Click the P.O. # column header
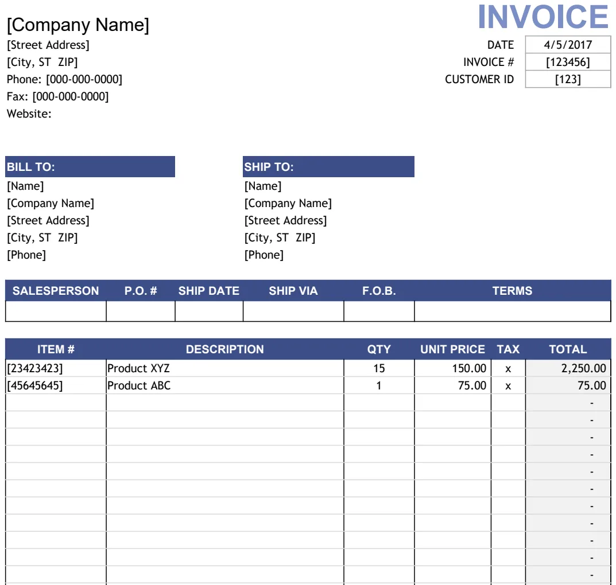The width and height of the screenshot is (616, 585). [x=141, y=291]
